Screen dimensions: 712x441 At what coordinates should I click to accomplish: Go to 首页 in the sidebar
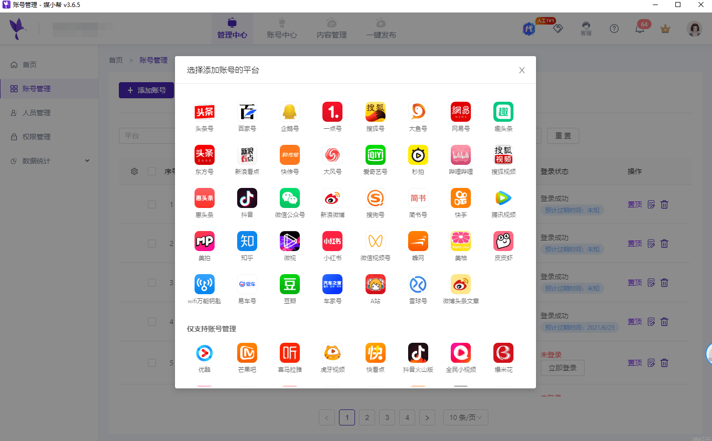tap(49, 65)
